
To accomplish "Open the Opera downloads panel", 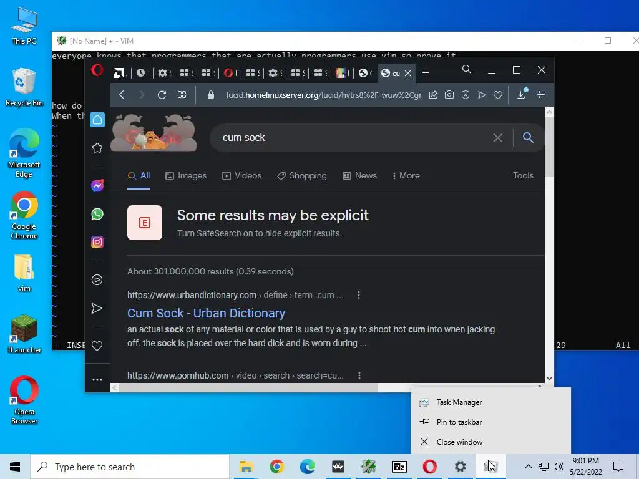I will (x=521, y=95).
